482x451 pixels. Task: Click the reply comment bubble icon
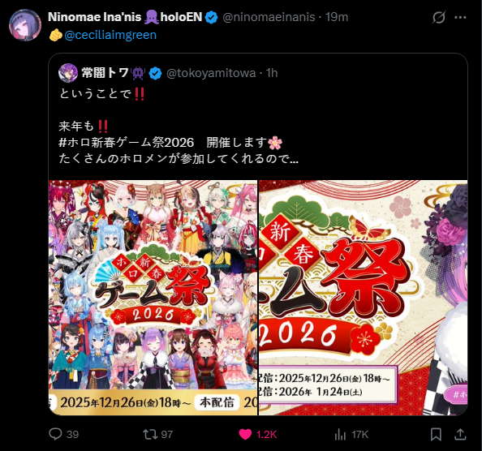56,434
